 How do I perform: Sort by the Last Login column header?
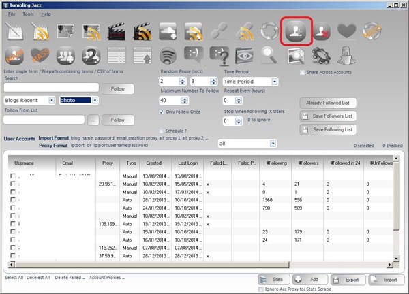[187, 163]
